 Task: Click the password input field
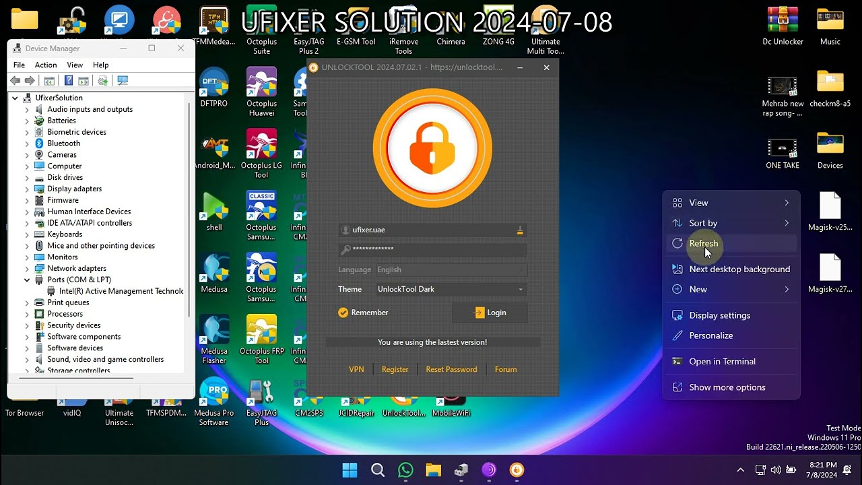click(432, 250)
